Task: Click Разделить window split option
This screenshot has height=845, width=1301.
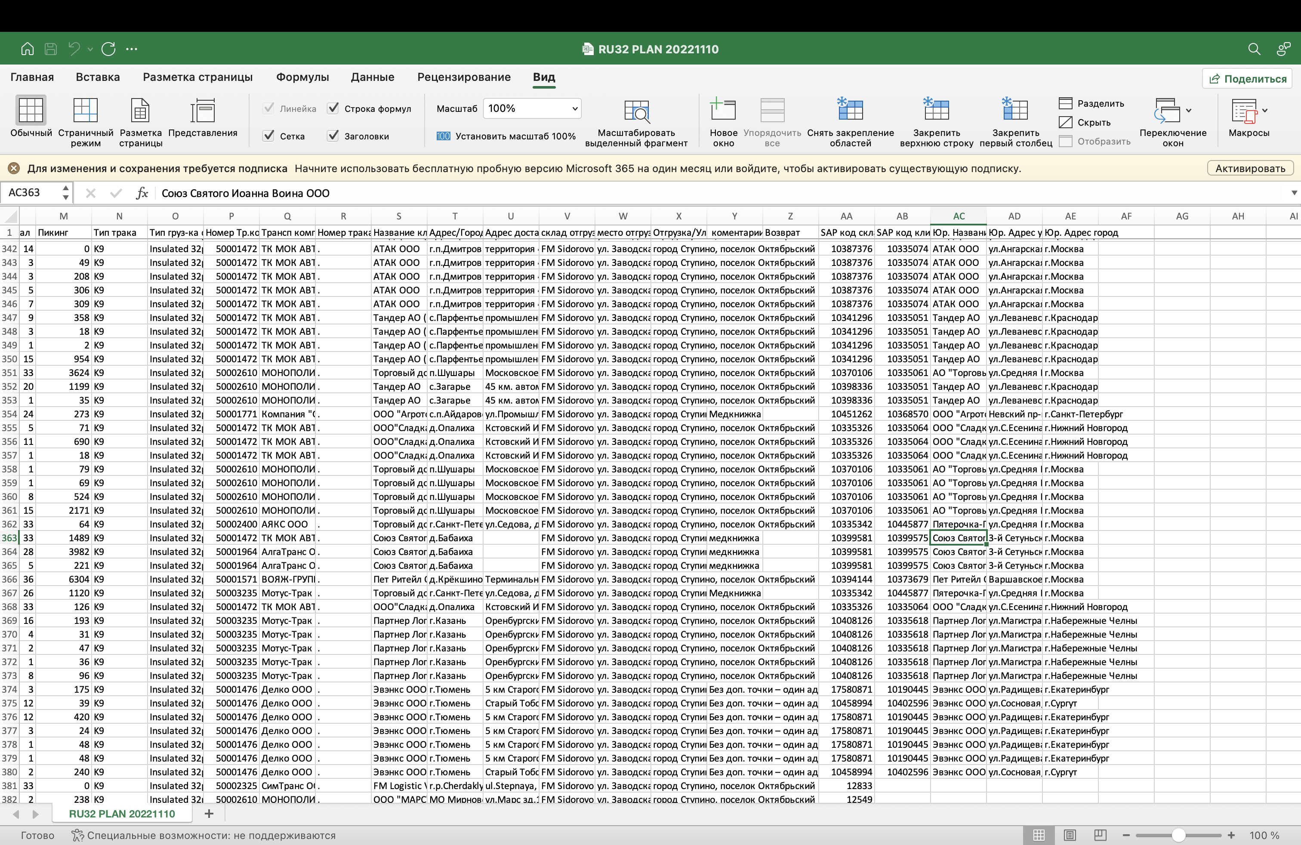Action: point(1091,103)
